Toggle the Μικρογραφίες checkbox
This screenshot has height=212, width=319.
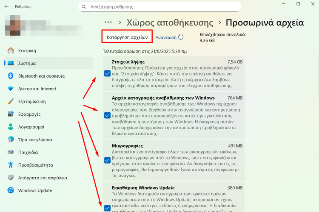coord(107,160)
